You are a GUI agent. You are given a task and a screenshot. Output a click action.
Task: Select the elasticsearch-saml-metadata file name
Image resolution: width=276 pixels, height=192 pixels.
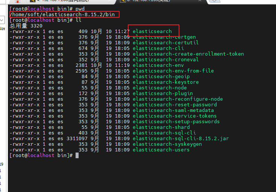click(173, 110)
